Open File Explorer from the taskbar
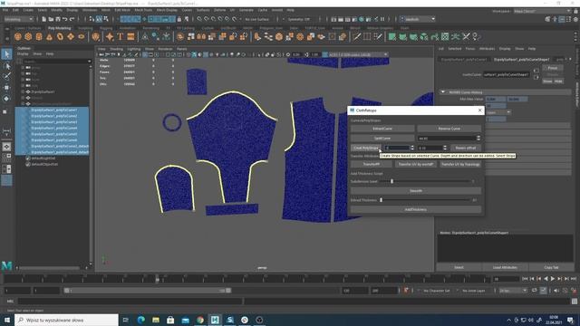Screen dimensions: 580x326 (x=156, y=320)
